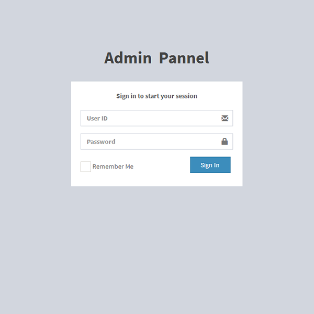Click the Remember Me label text
The height and width of the screenshot is (314, 314).
(x=113, y=166)
